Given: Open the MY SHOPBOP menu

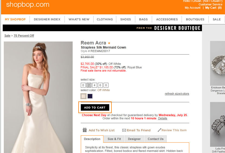Looking at the screenshot, I should 15,19.
